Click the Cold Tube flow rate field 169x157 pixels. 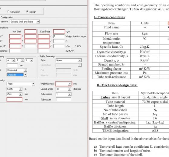pyautogui.click(x=59, y=31)
